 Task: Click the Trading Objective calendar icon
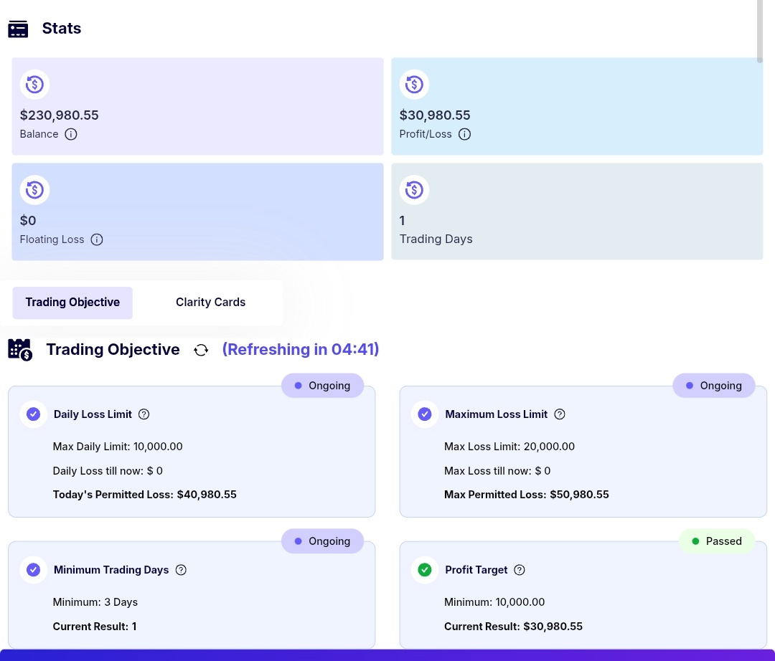20,350
